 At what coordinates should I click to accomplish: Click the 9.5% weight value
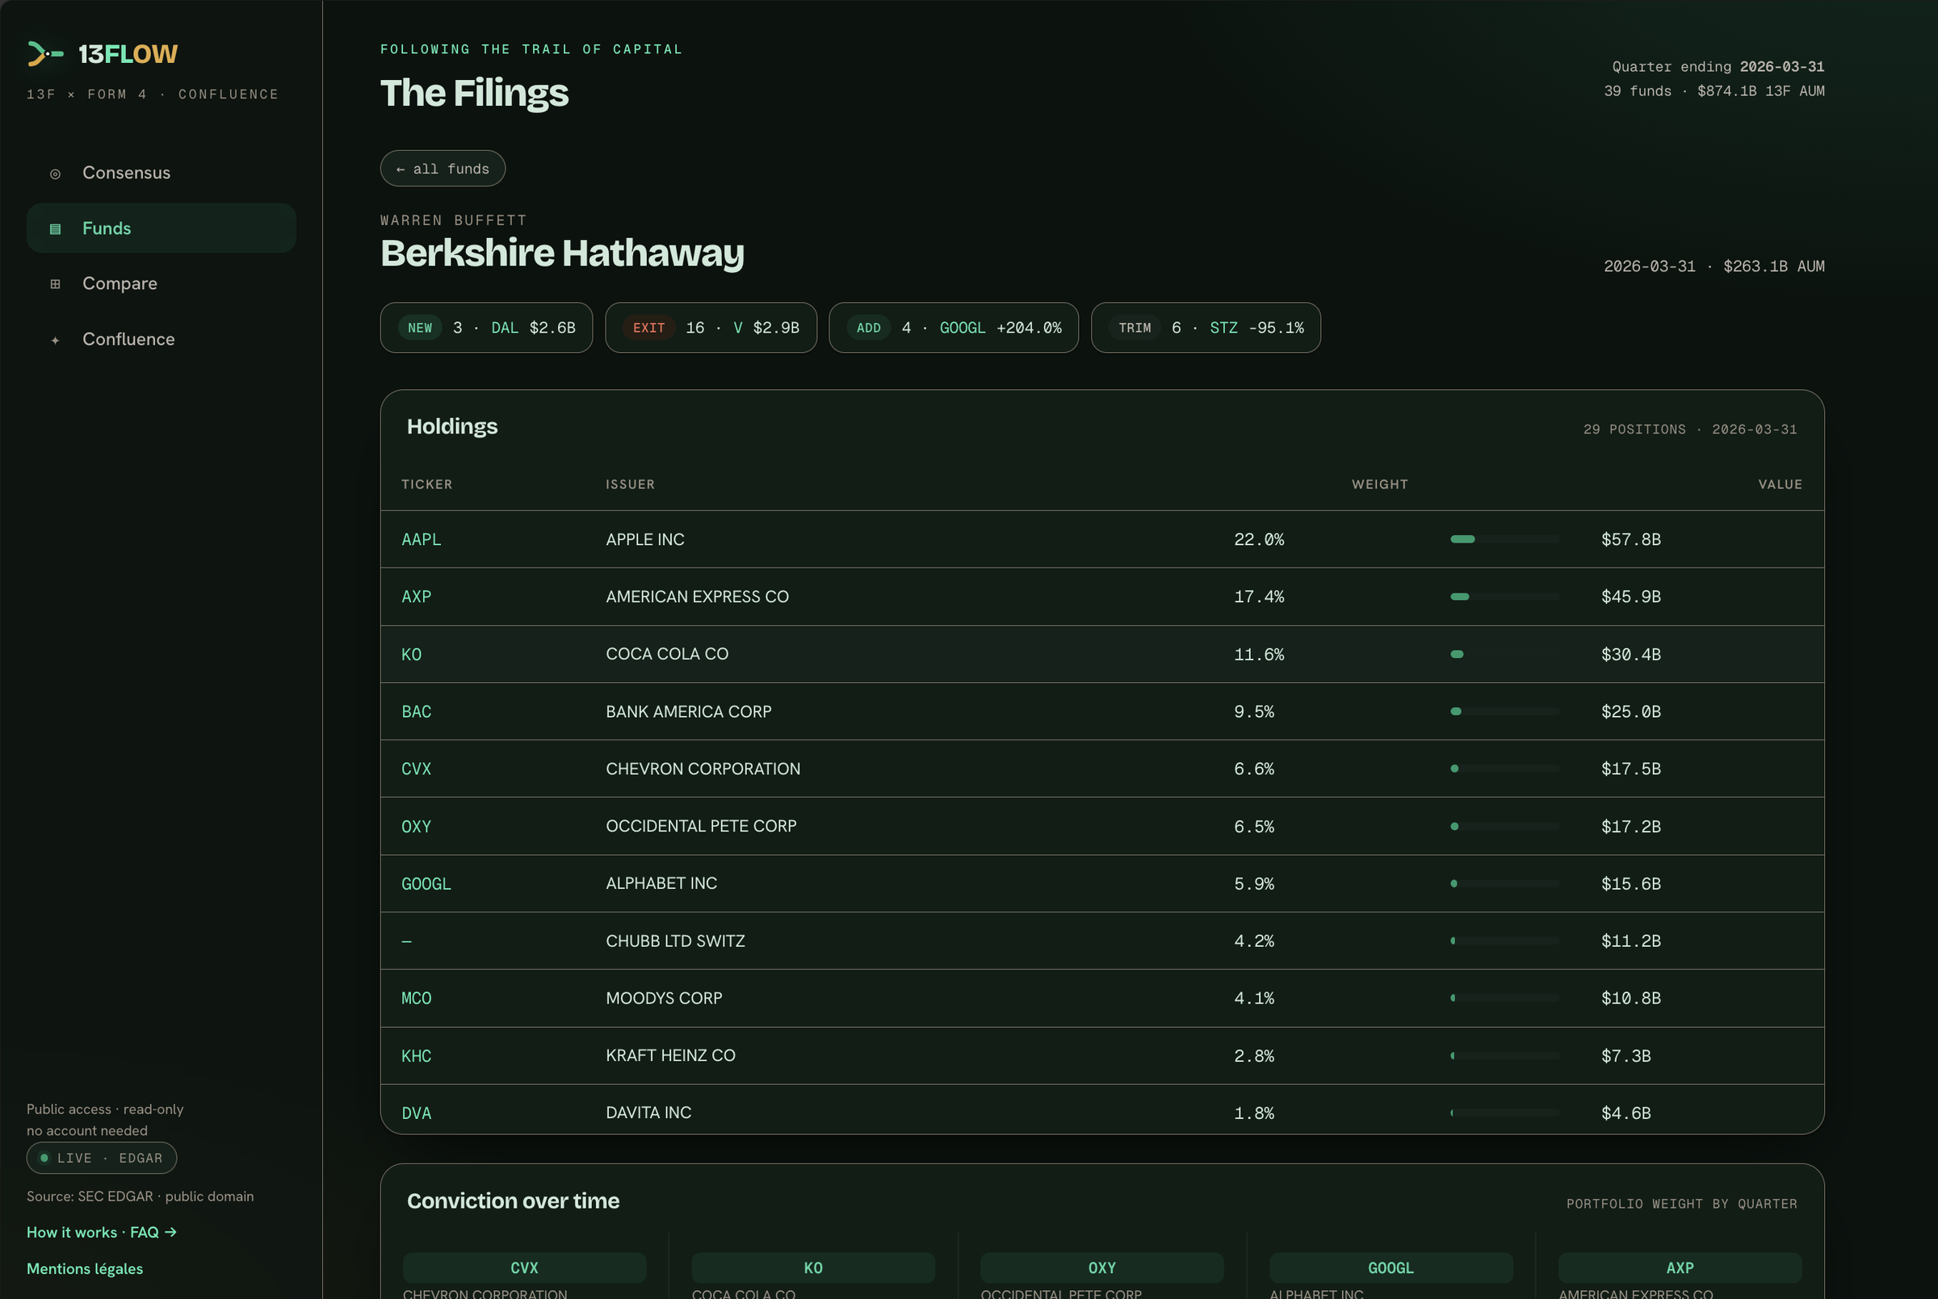pyautogui.click(x=1253, y=711)
